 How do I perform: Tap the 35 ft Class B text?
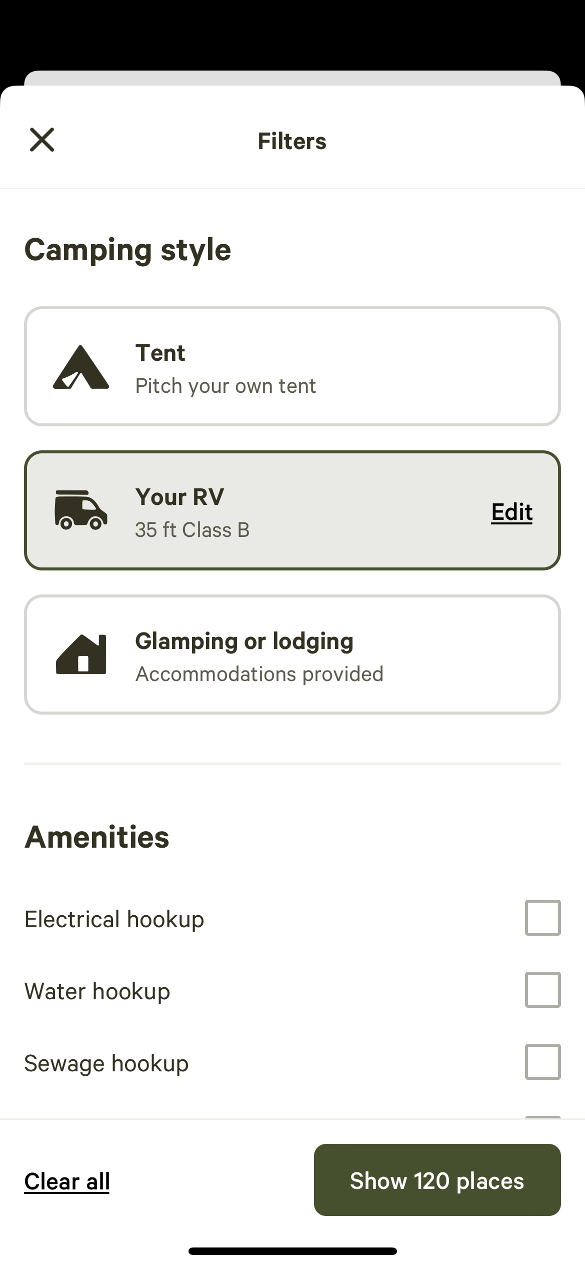[x=192, y=530]
